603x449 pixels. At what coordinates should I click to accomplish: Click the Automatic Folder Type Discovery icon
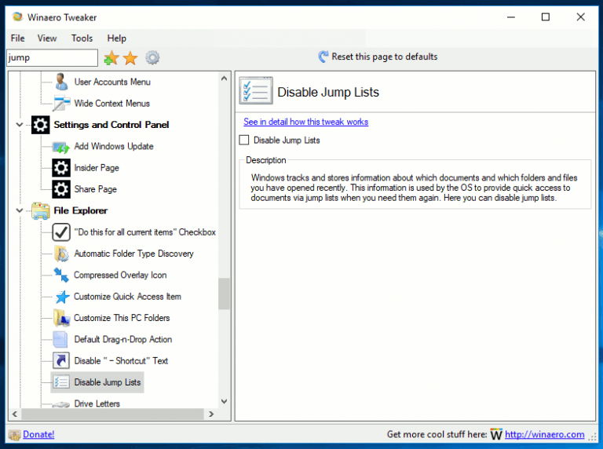(61, 254)
